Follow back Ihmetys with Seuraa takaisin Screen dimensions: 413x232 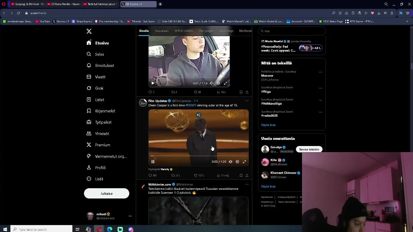coord(309,149)
